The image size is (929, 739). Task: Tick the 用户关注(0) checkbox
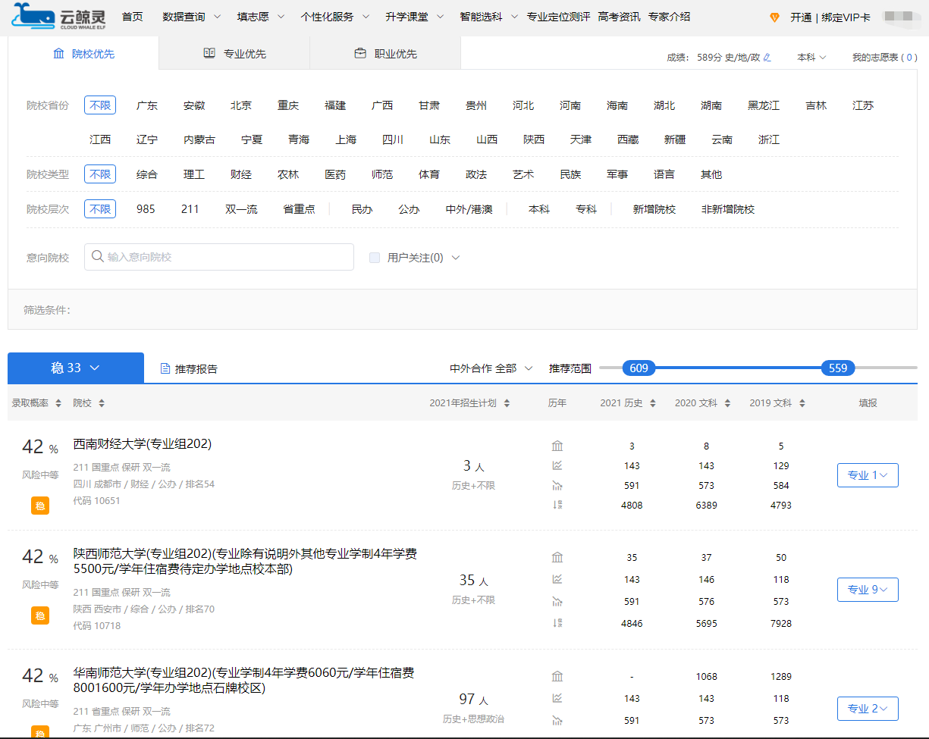click(x=375, y=258)
